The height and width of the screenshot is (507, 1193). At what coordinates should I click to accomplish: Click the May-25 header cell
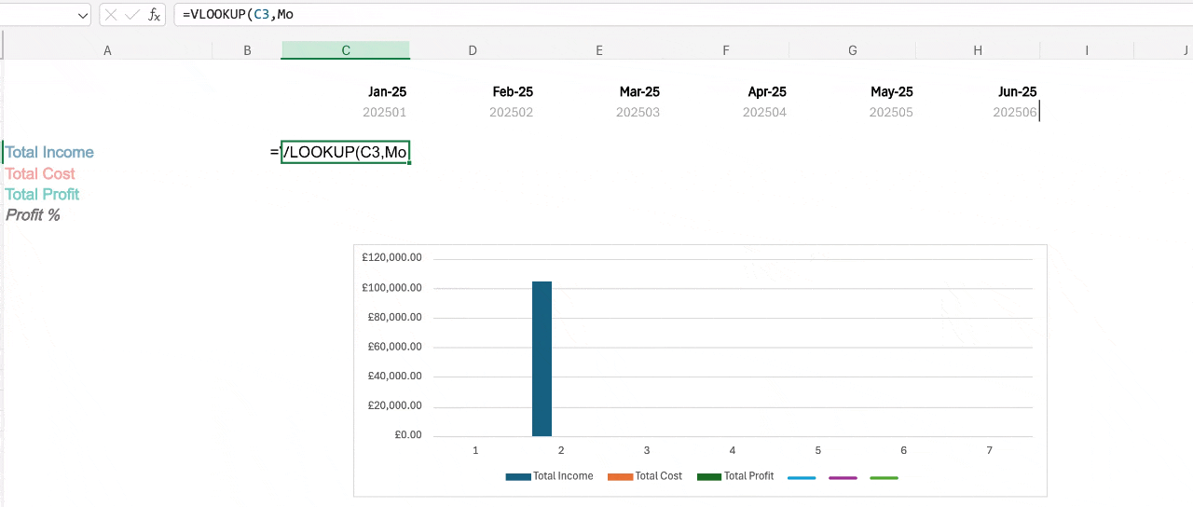(x=892, y=91)
